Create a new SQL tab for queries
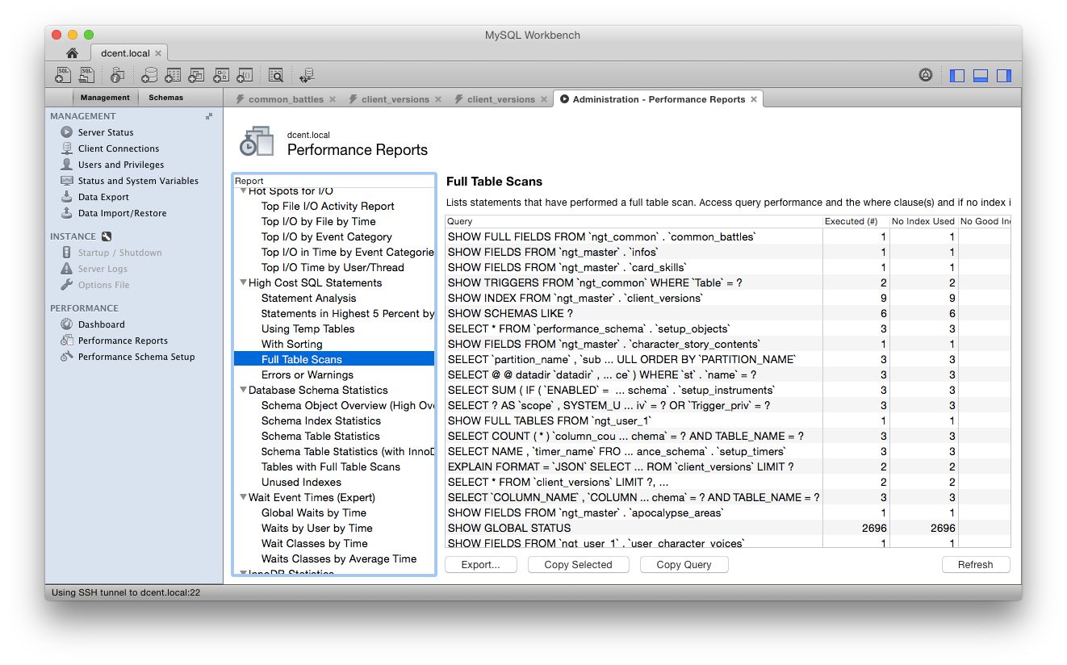 click(x=64, y=75)
